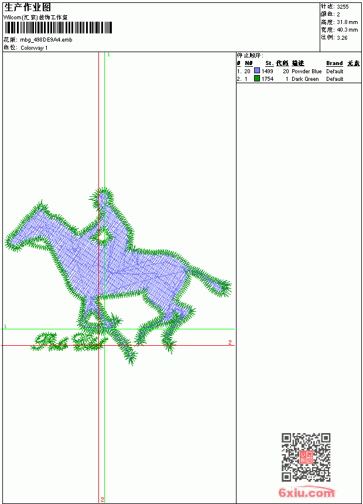
Task: Click the width value 40.3 mm
Action: tap(347, 30)
